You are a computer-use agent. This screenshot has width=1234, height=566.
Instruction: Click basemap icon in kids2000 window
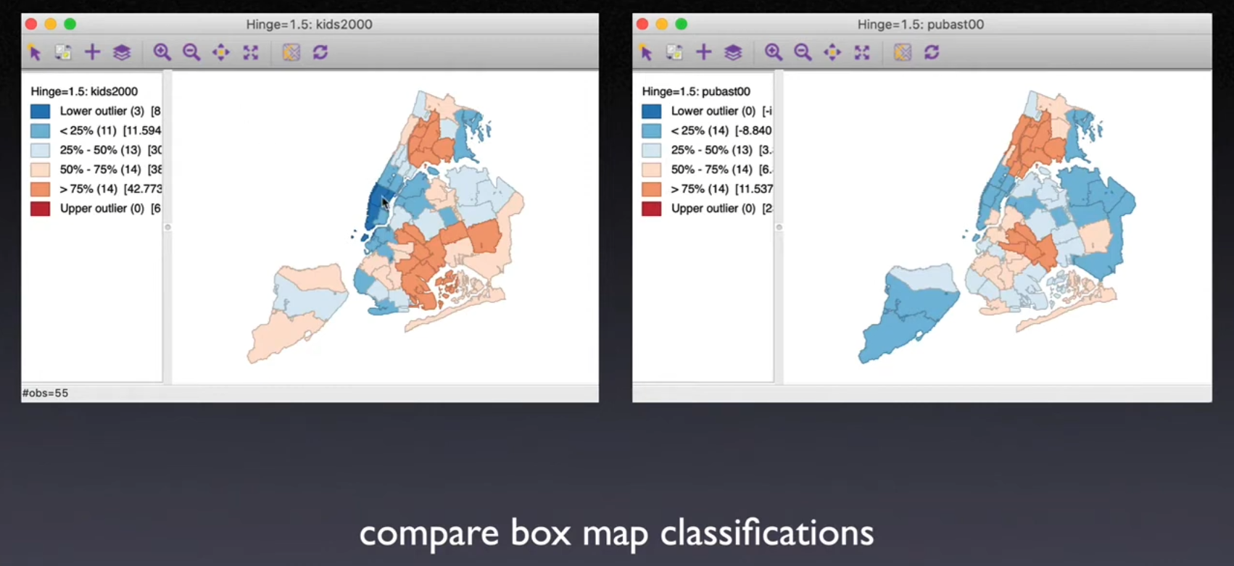(291, 52)
